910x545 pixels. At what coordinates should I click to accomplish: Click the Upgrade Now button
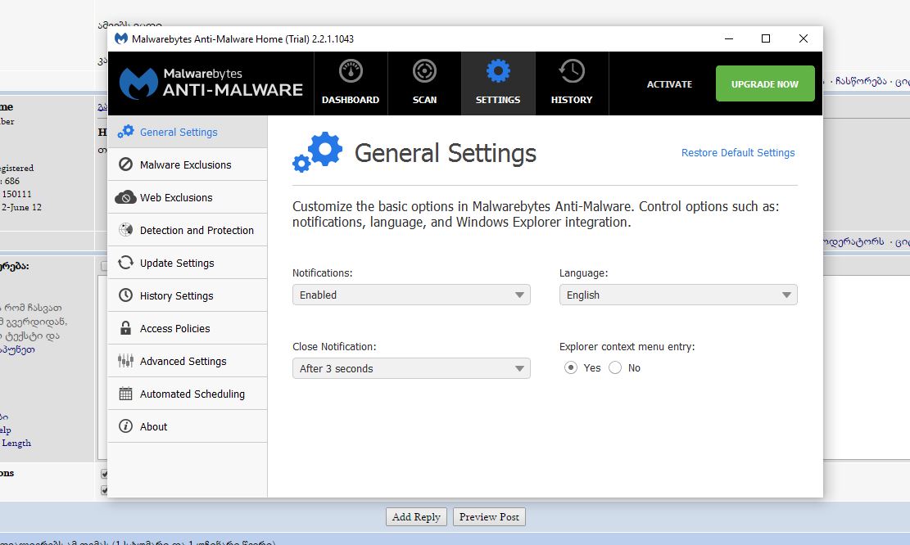click(x=765, y=83)
